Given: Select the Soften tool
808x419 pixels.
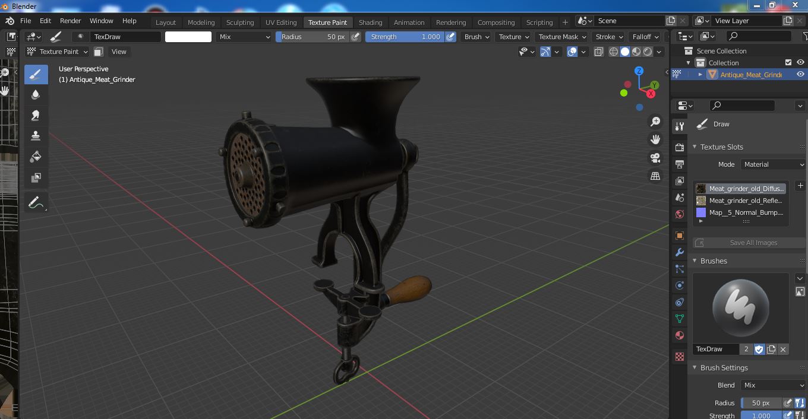Looking at the screenshot, I should click(x=36, y=95).
